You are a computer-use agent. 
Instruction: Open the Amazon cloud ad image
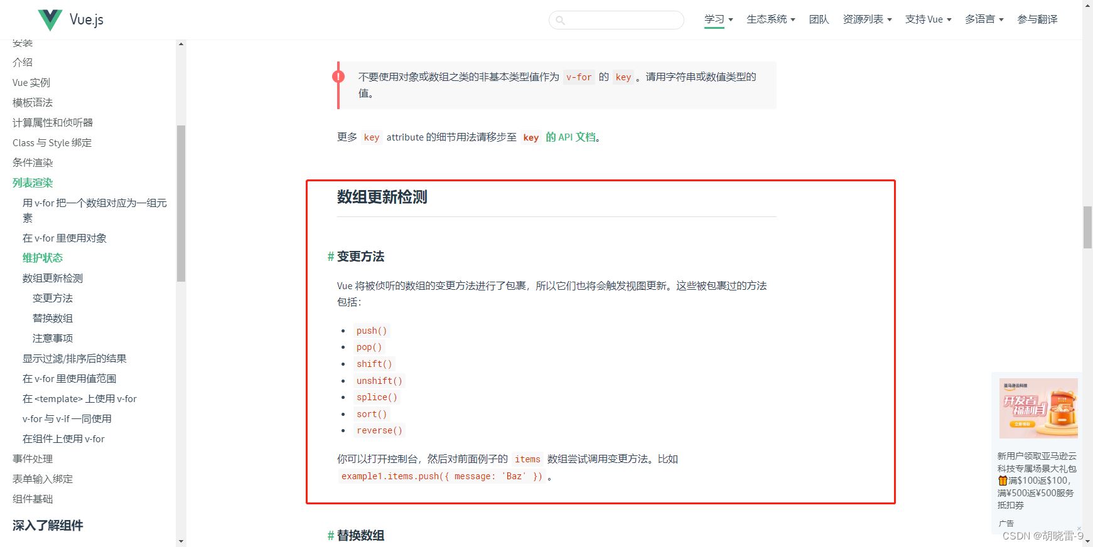click(x=1038, y=408)
